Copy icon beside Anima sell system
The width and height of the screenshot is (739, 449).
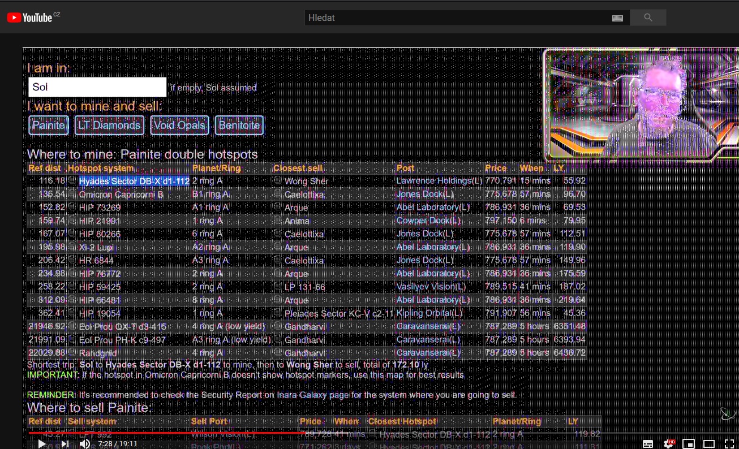277,221
